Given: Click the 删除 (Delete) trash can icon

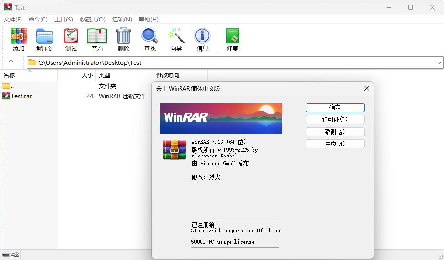Looking at the screenshot, I should click(124, 36).
